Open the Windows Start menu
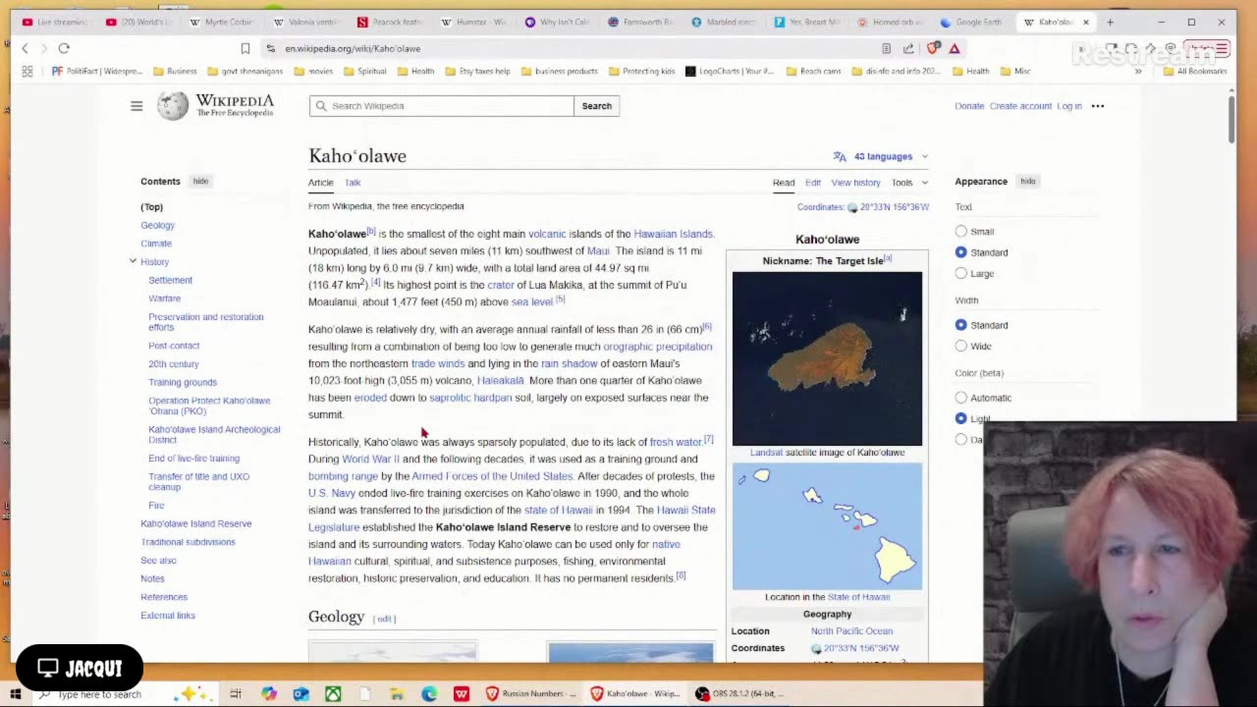 pos(16,694)
